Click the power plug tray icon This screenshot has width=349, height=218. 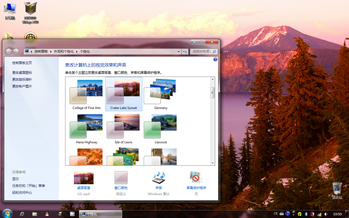tap(312, 214)
